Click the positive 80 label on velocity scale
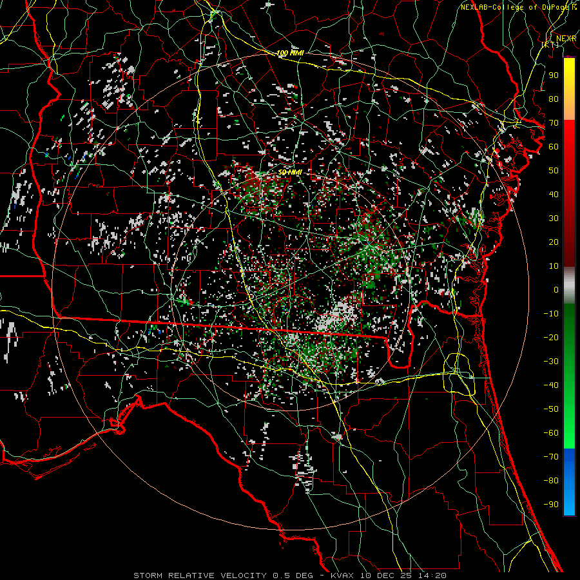This screenshot has width=580, height=580. [x=554, y=99]
